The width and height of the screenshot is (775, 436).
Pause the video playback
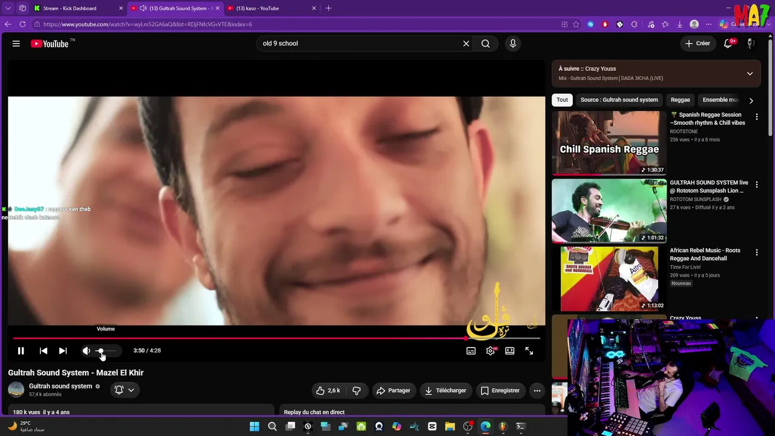pyautogui.click(x=21, y=351)
